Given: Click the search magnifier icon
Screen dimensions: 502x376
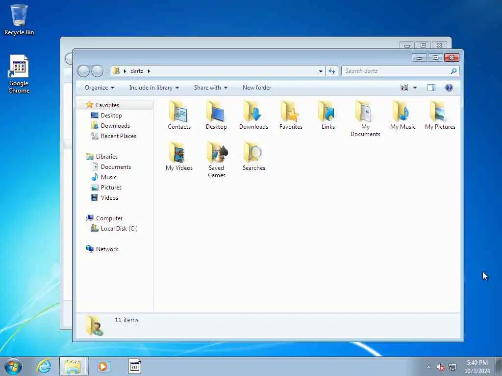Looking at the screenshot, I should [453, 71].
